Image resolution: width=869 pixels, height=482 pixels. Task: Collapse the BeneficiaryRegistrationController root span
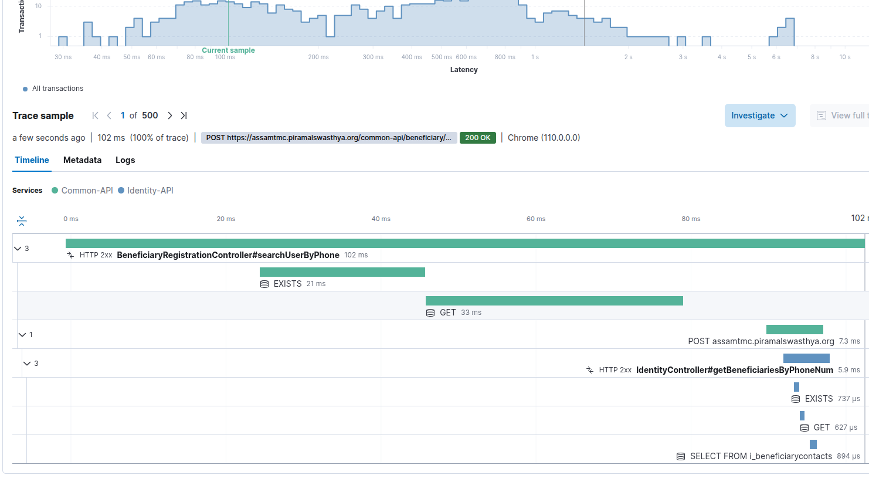tap(18, 249)
